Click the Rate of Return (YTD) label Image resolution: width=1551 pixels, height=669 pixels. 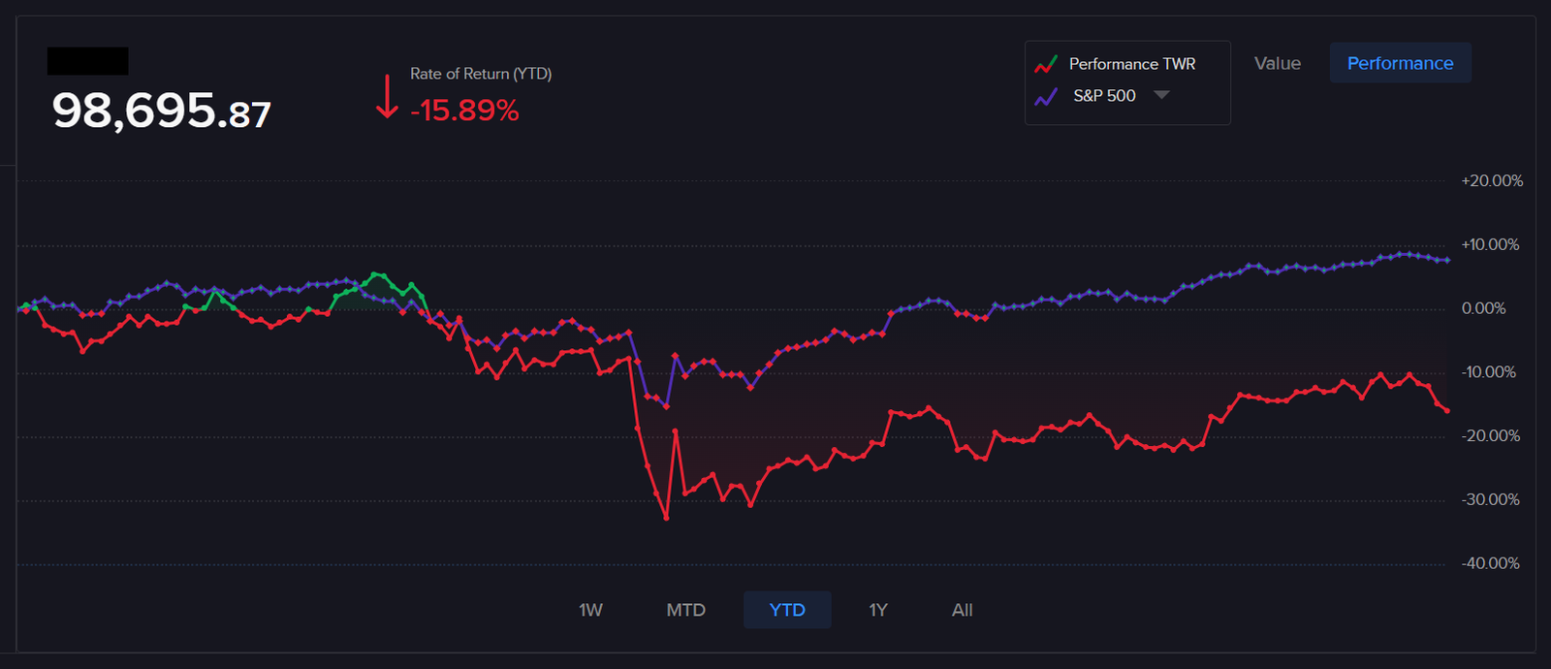click(481, 74)
